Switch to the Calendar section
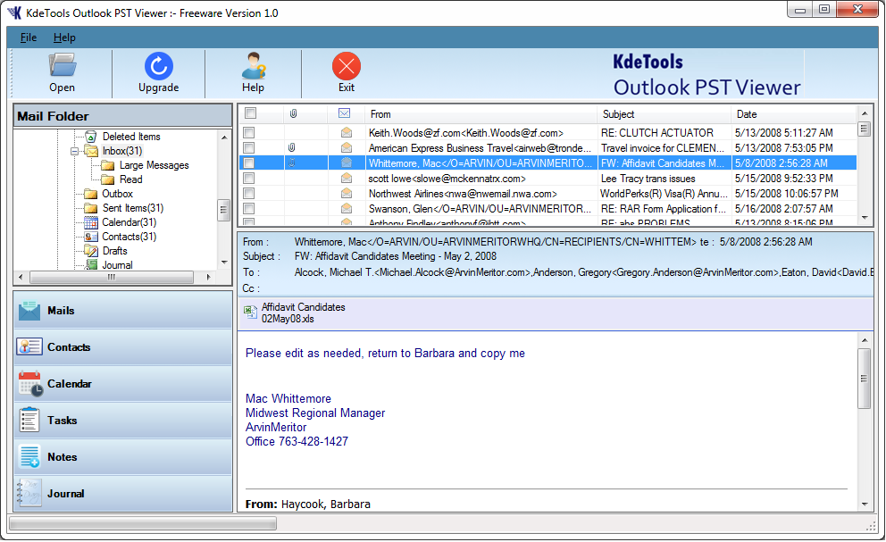Viewport: 886px width, 542px height. click(122, 384)
